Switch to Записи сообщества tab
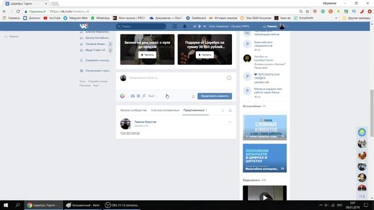Image resolution: width=374 pixels, height=210 pixels. click(133, 110)
